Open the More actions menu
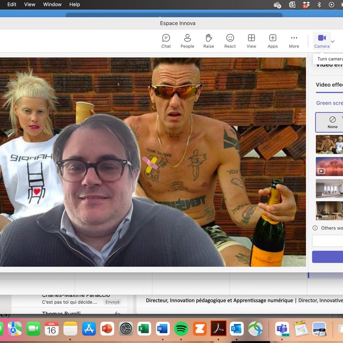This screenshot has width=343, height=343. (294, 41)
